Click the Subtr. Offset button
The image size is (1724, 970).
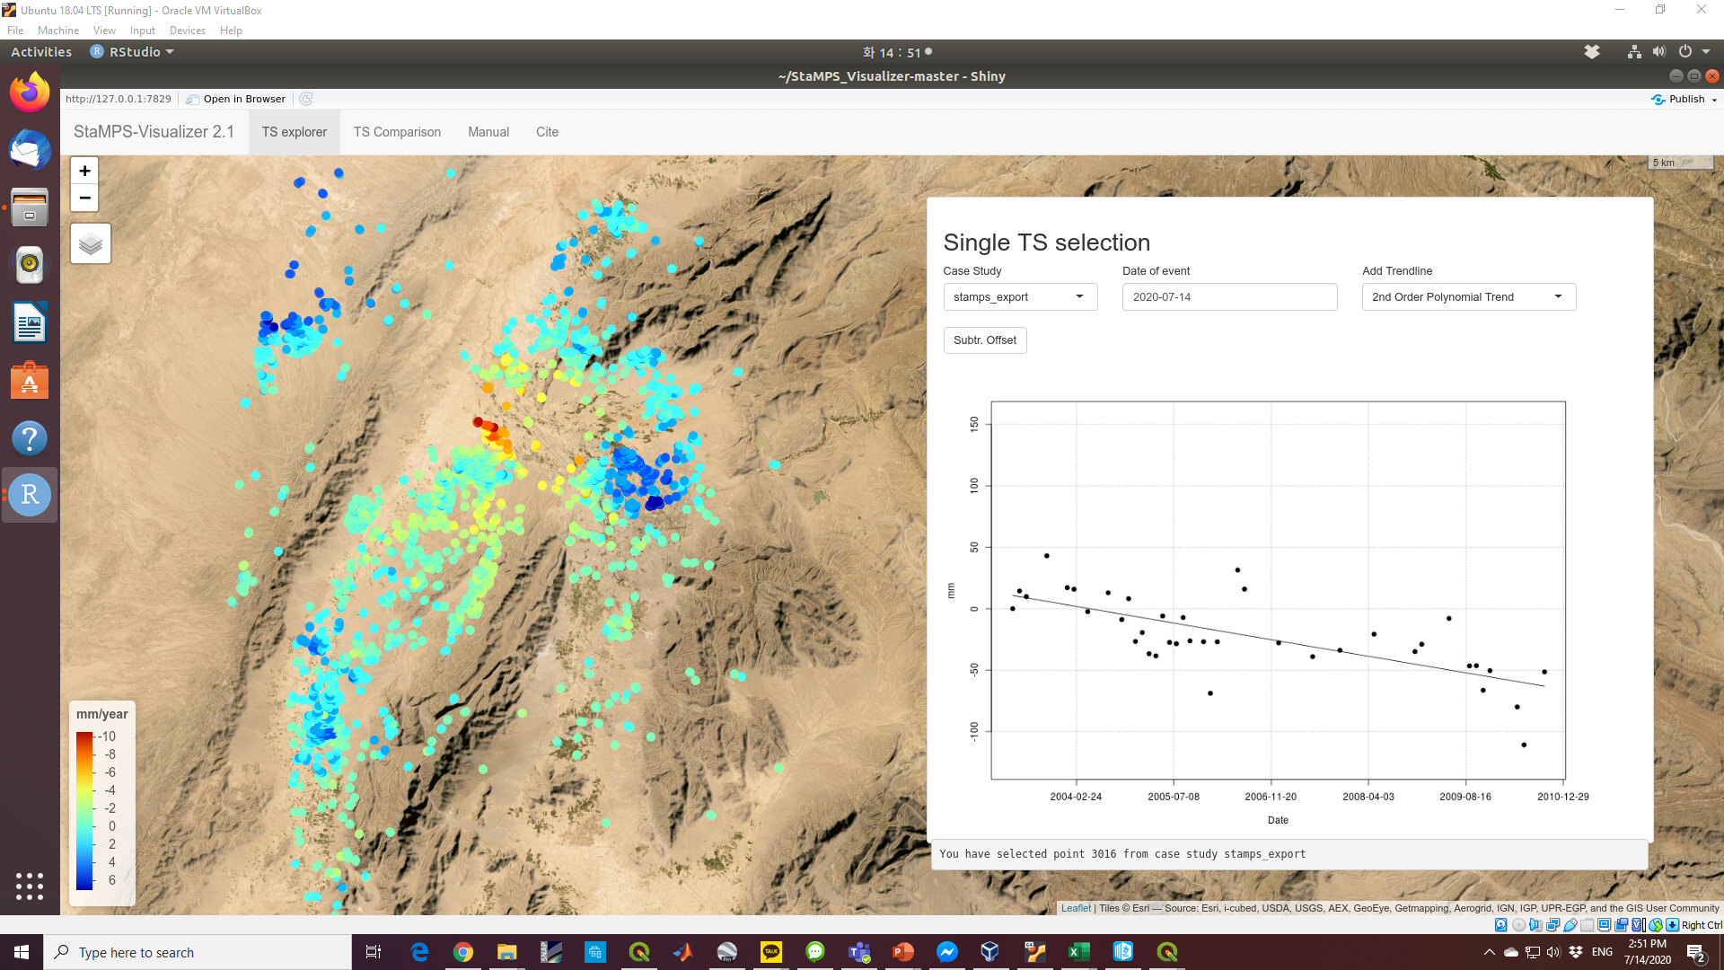click(984, 340)
